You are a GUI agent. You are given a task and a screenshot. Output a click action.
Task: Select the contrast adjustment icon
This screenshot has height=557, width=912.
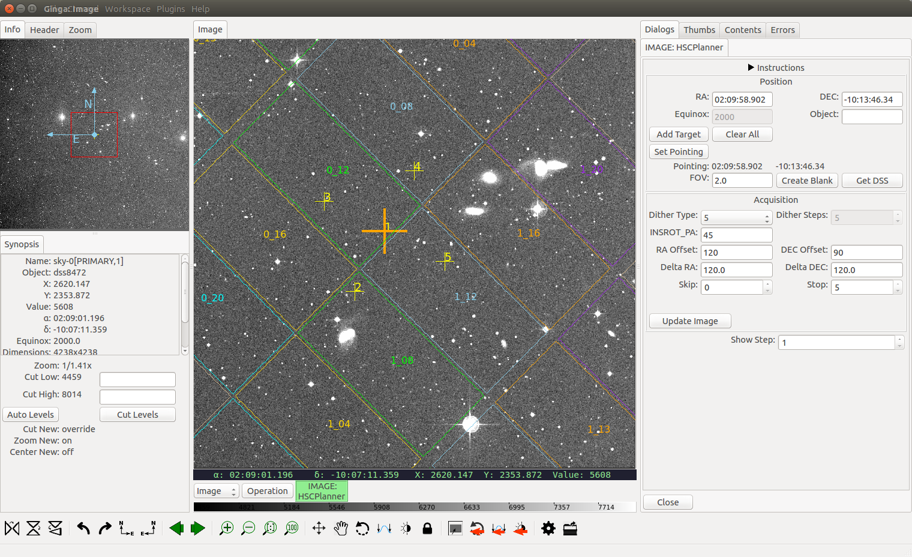point(406,528)
